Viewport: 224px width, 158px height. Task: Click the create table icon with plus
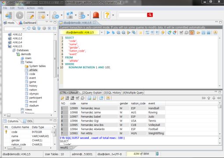41,15
